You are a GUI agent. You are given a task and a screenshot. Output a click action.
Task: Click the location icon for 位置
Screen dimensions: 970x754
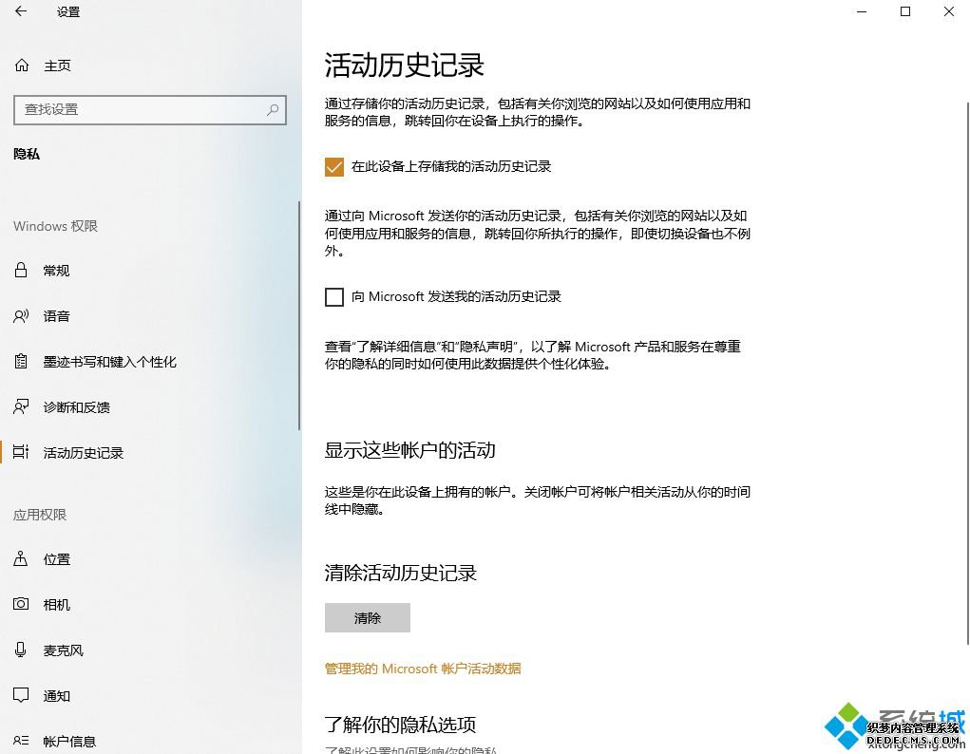21,558
